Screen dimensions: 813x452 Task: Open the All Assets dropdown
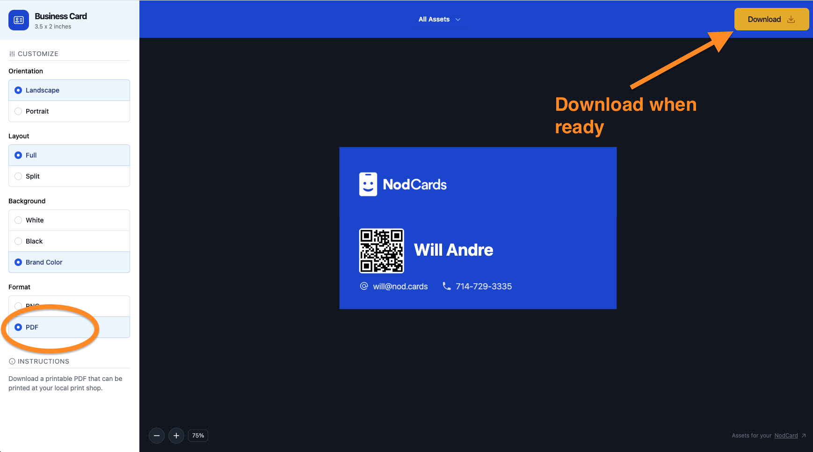coord(434,19)
